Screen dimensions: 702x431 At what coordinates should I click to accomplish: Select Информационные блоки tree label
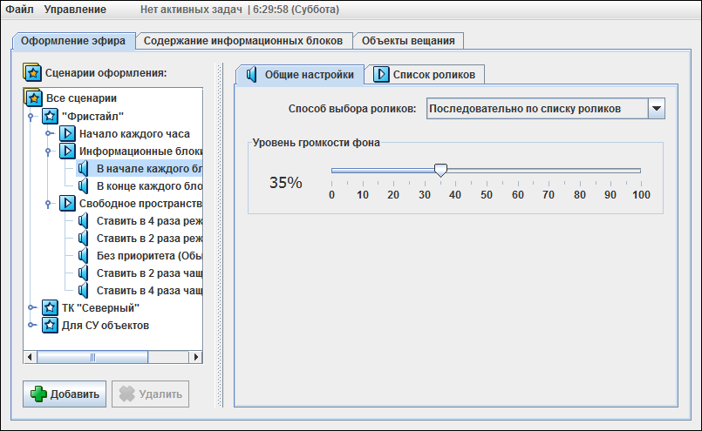(140, 152)
